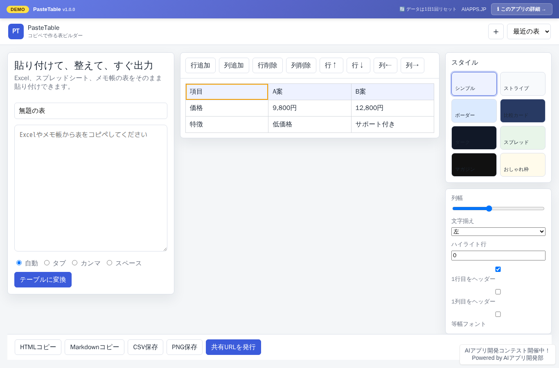
Task: Select the ボーダー style swatch
Action: point(474,111)
